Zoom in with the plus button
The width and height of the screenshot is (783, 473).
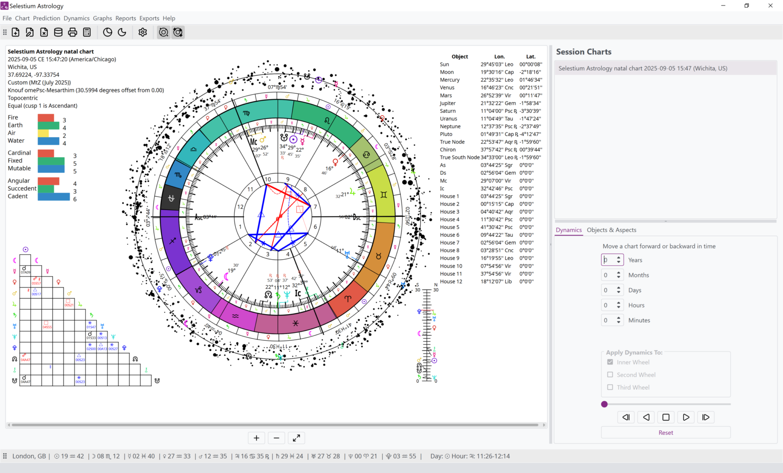click(x=256, y=438)
